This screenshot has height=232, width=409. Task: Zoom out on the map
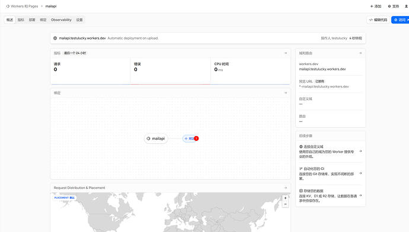pos(285,204)
